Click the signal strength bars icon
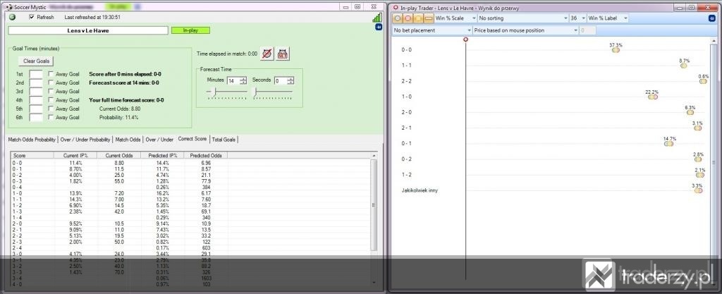This screenshot has height=294, width=722. [x=377, y=18]
